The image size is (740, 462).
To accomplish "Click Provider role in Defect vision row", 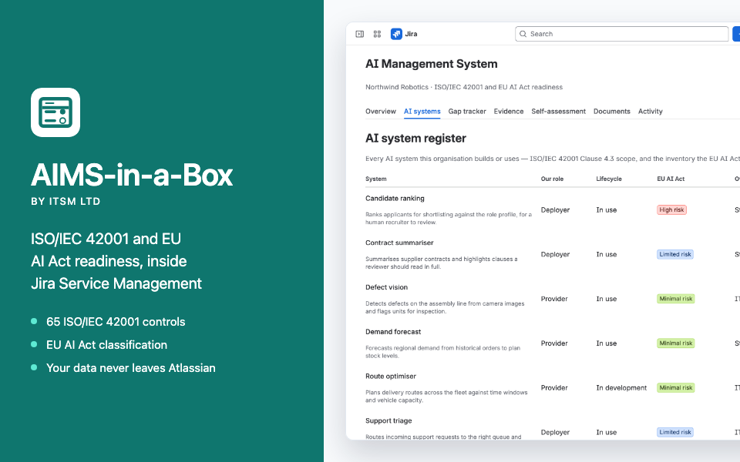I will [554, 299].
